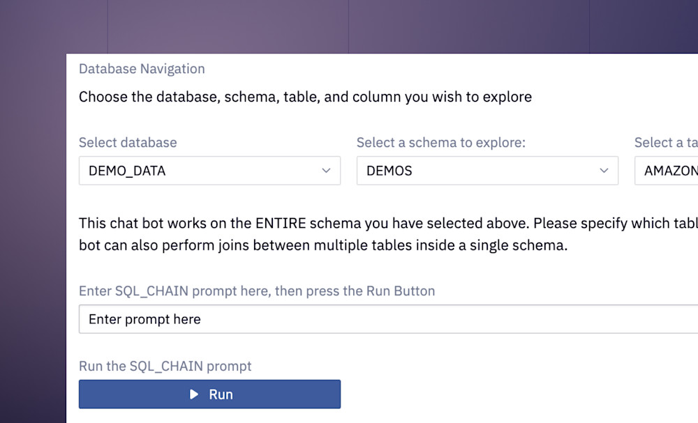Click the partially visible 'Select a ta' label
Screen dimensions: 698x423
pos(666,143)
